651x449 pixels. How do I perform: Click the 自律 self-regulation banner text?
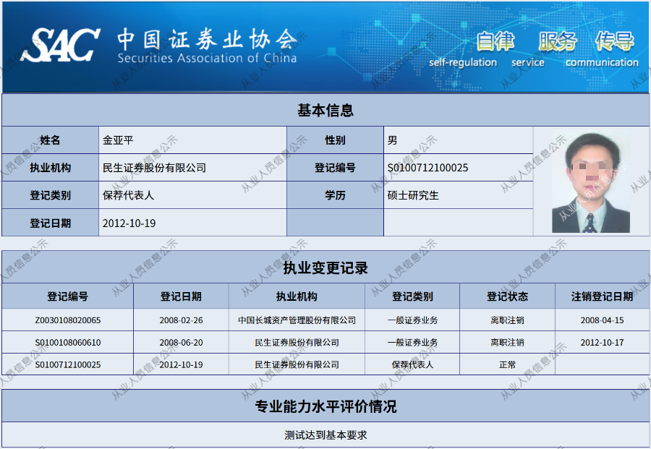[495, 41]
